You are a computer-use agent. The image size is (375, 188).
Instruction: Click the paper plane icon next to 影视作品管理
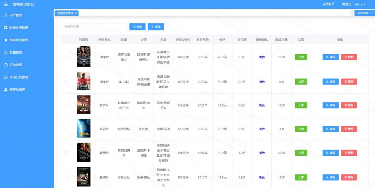point(6,40)
